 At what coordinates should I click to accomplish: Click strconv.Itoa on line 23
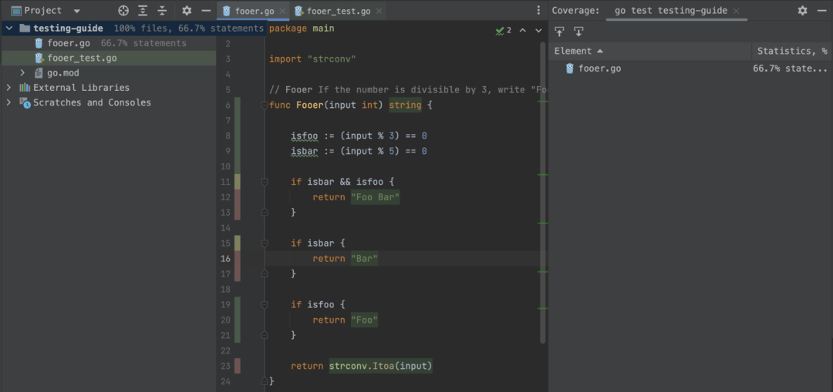(x=362, y=366)
